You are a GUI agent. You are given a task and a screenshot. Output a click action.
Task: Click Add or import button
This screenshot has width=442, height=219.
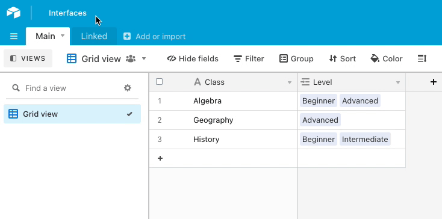[x=155, y=36]
